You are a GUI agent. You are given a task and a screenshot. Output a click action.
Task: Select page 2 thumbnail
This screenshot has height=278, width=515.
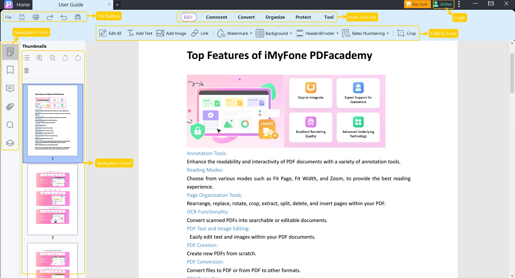pyautogui.click(x=53, y=200)
